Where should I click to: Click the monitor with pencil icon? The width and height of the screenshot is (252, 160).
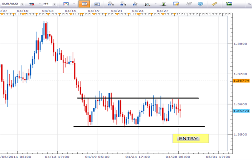[x=176, y=4]
